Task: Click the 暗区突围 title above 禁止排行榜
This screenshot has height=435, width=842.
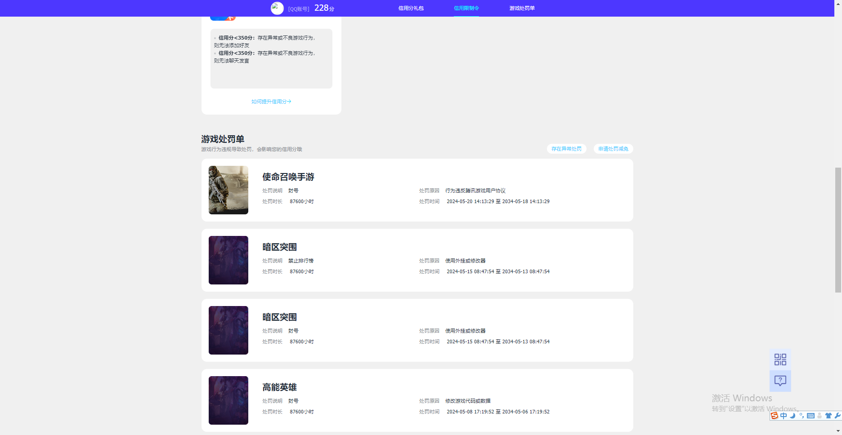Action: [x=280, y=247]
